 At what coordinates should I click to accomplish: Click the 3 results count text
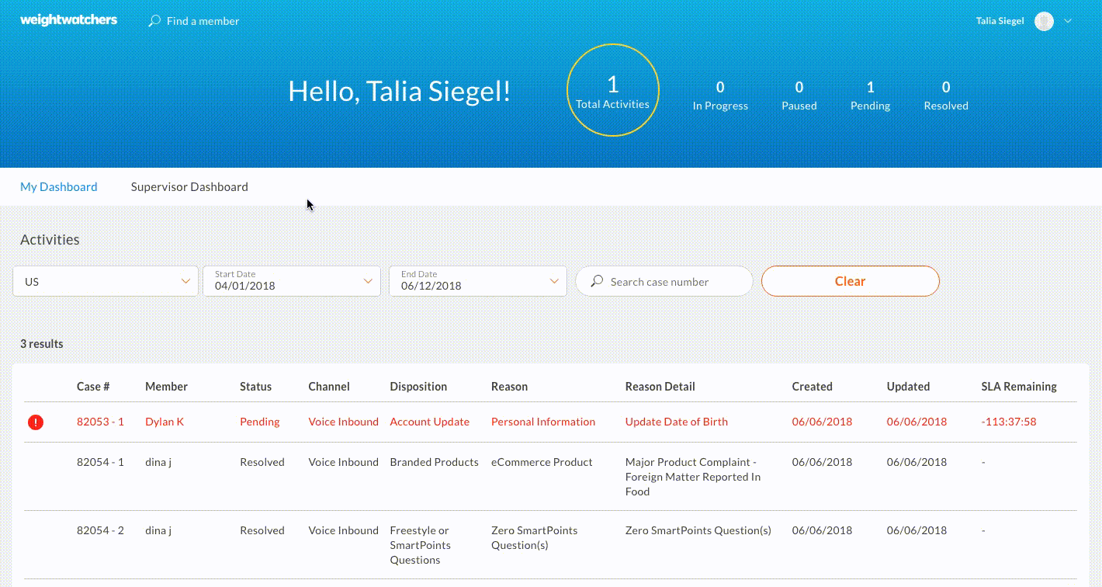click(42, 343)
